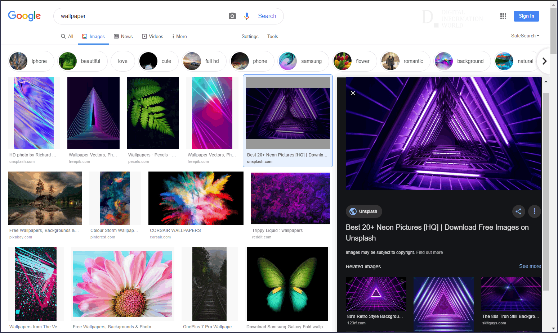Switch to the News tab

pos(123,36)
